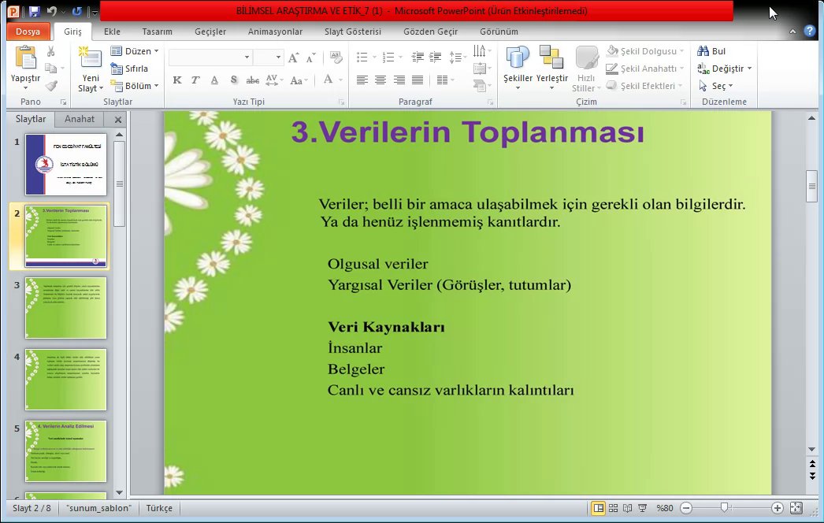
Task: Select slide 5 thumbnail Verilerin Analiz Edilmesi
Action: coord(65,451)
